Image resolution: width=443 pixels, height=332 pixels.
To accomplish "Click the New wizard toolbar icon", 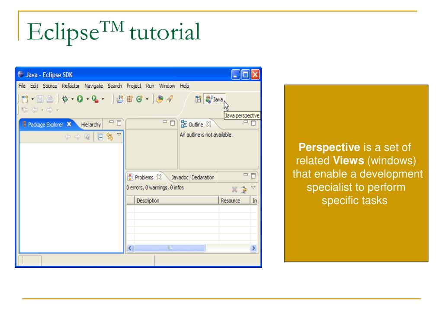I will tap(25, 99).
